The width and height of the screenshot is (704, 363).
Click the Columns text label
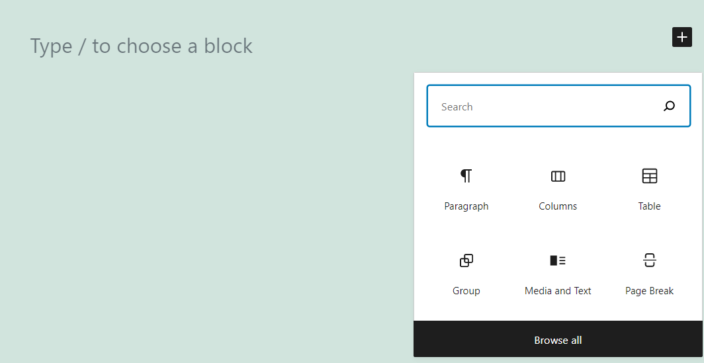click(x=558, y=206)
